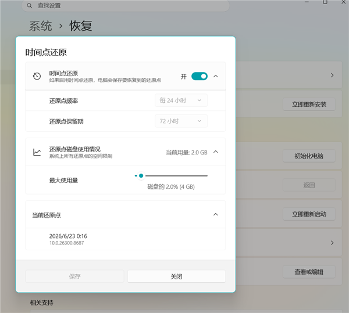Maximize the Settings window
This screenshot has width=349, height=313.
coord(325,2)
